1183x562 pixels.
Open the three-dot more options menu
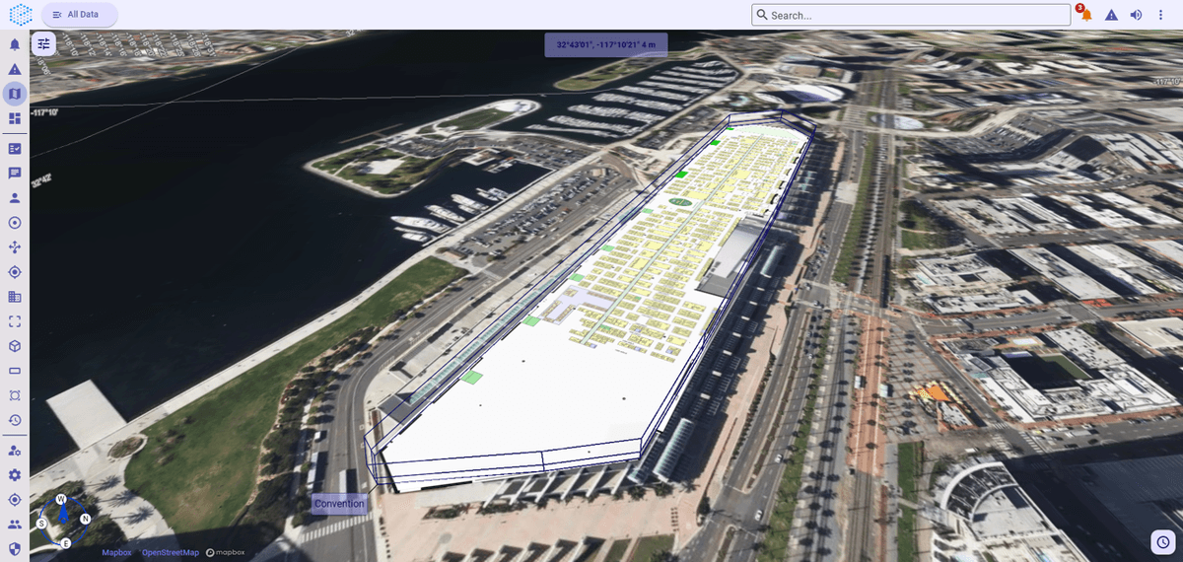[x=1161, y=15]
